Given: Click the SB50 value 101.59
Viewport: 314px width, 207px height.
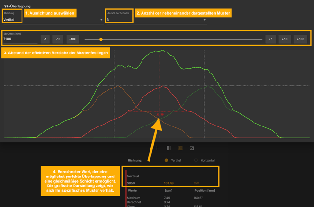Looking at the screenshot, I should [x=169, y=183].
